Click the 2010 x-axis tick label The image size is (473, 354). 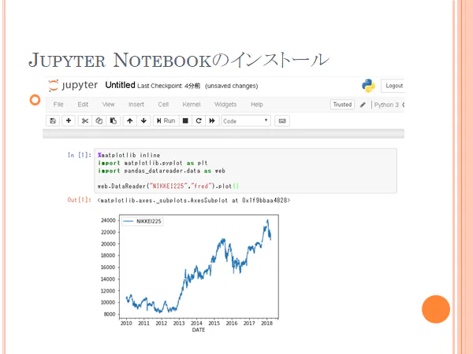(126, 323)
